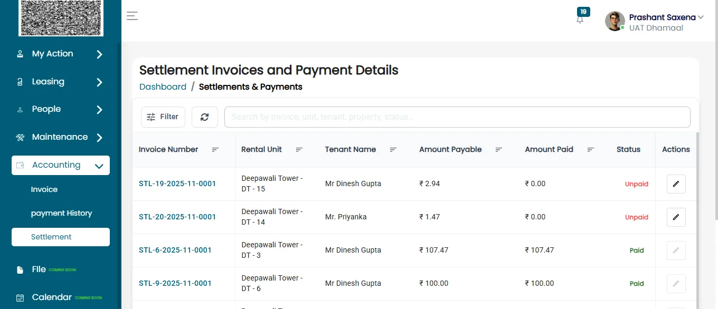Collapse the Accounting menu chevron
Screen dimensions: 718x309
(99, 166)
